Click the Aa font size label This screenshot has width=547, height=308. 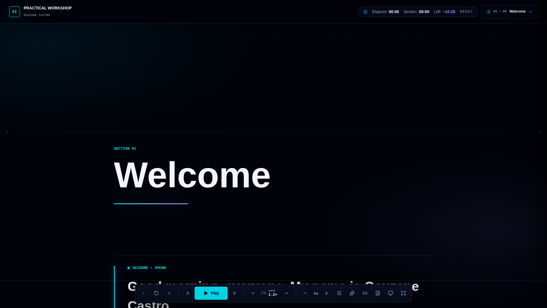pos(316,293)
